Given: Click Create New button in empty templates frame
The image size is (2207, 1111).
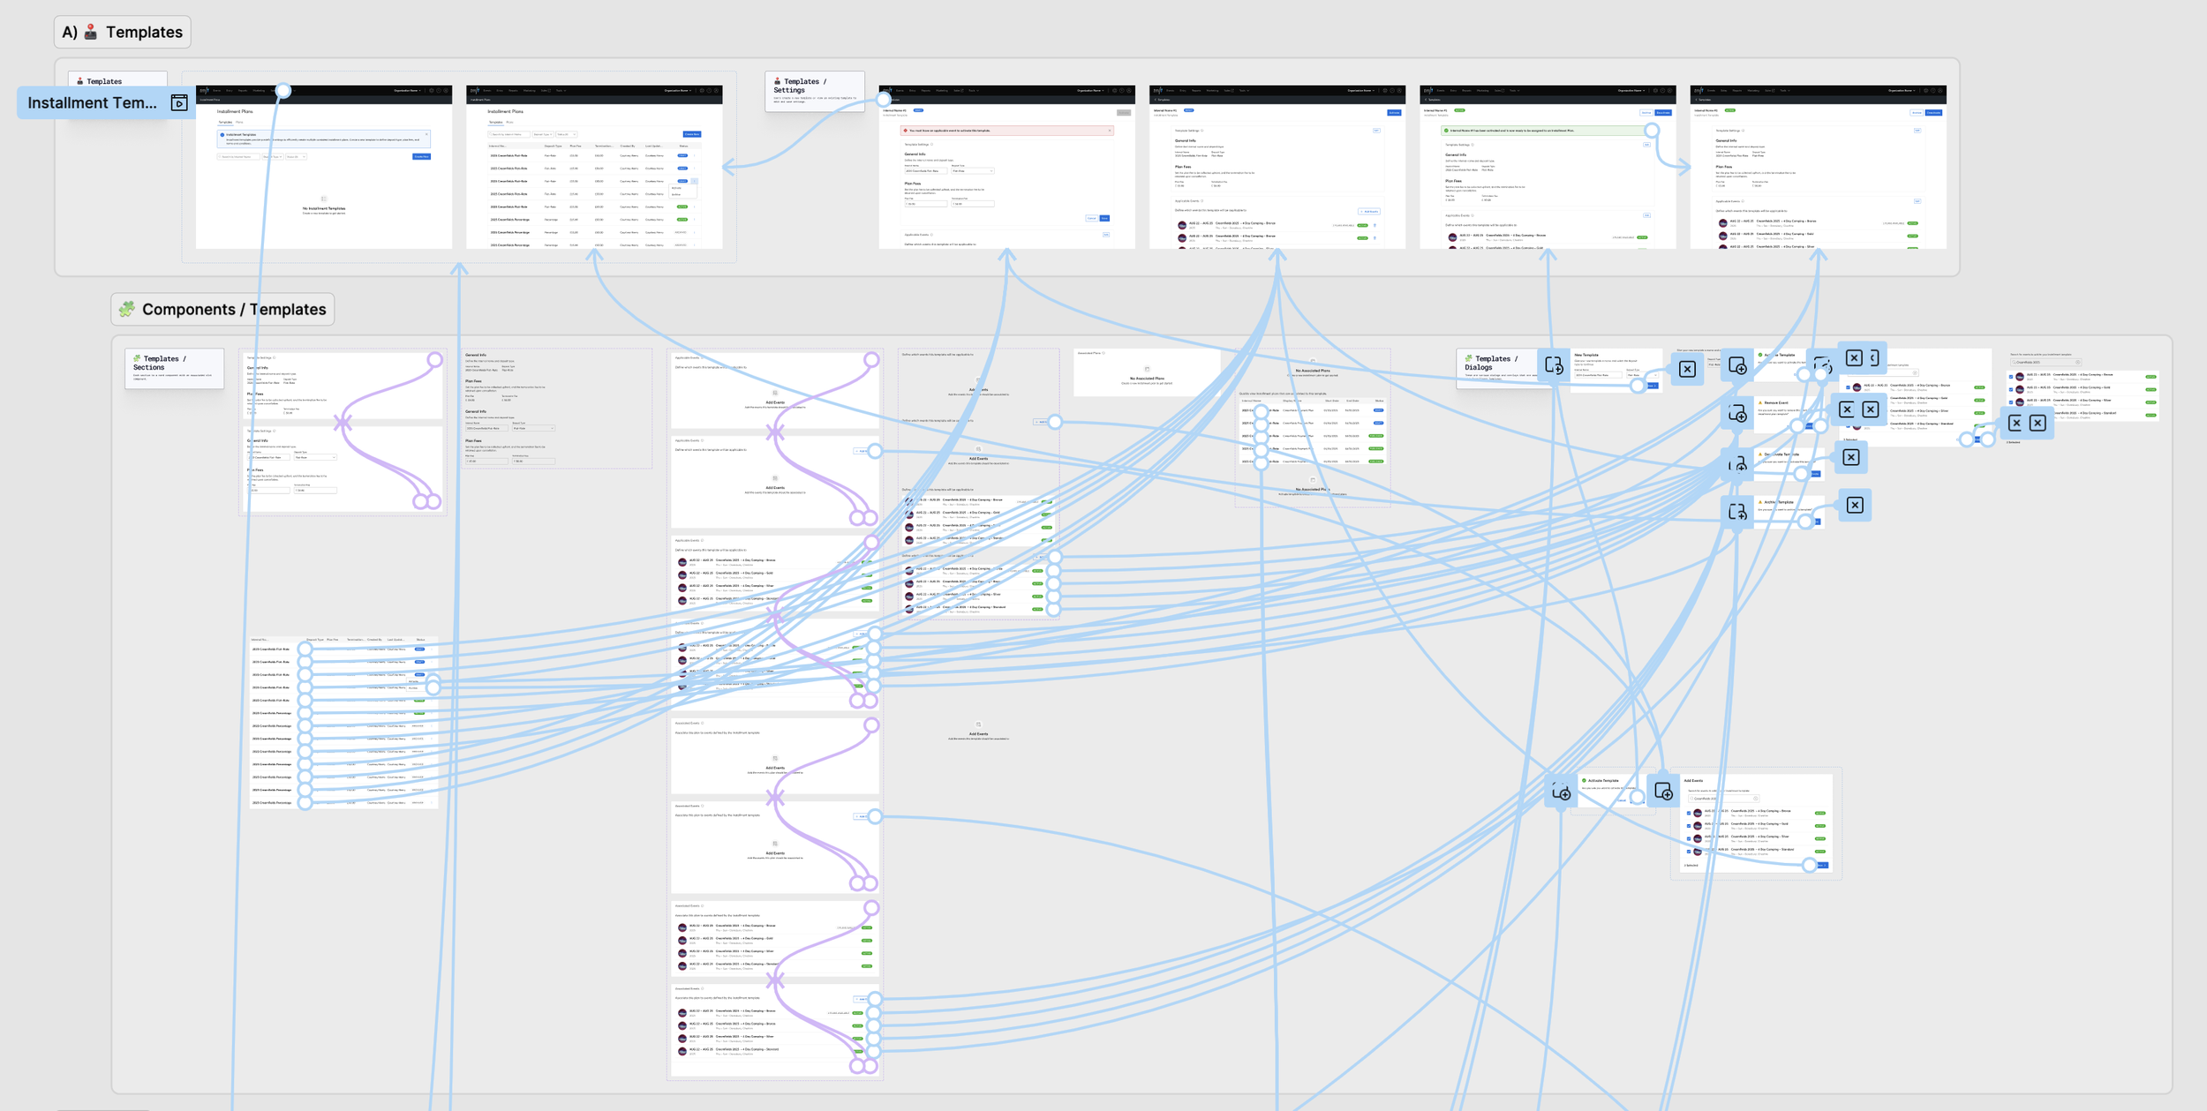Looking at the screenshot, I should 421,156.
